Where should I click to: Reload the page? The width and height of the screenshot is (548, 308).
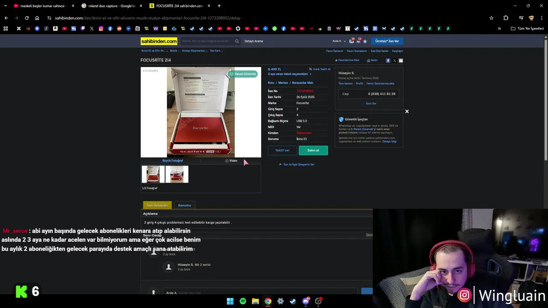click(x=27, y=18)
